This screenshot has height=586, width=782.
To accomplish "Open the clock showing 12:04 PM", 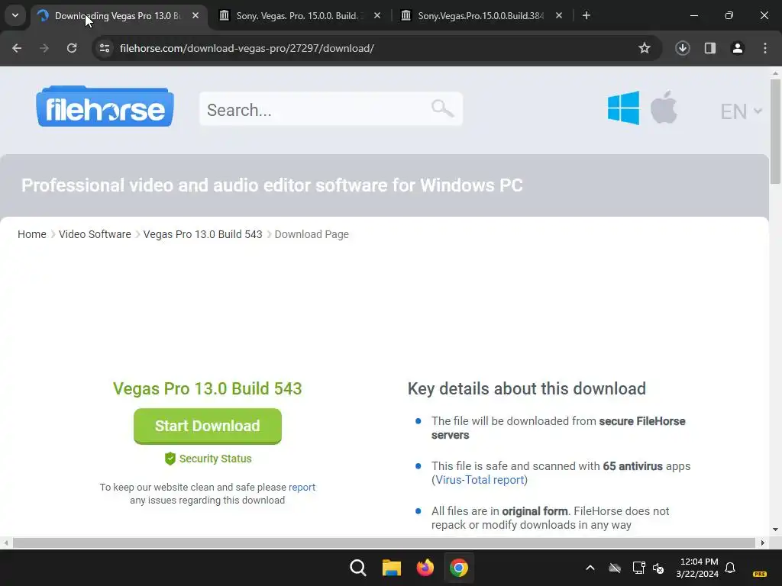I will click(697, 568).
